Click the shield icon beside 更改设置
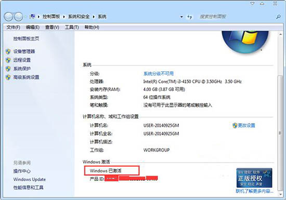Screen dimensions: 286x200 pyautogui.click(x=235, y=125)
